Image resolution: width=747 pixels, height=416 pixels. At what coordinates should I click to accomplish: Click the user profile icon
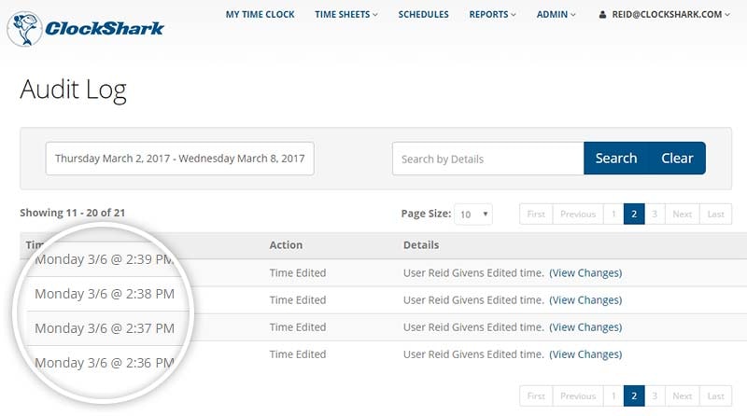602,15
